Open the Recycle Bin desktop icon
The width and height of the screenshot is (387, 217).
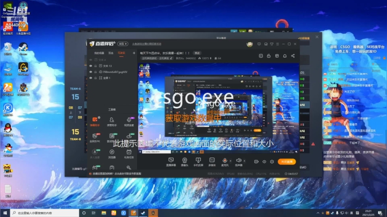pyautogui.click(x=8, y=48)
